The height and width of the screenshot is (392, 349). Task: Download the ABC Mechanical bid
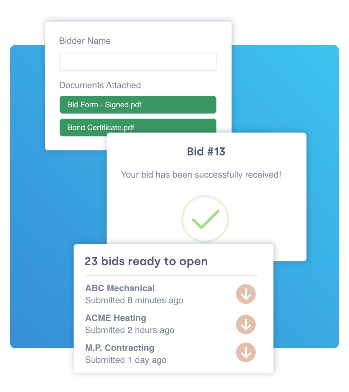pos(246,294)
